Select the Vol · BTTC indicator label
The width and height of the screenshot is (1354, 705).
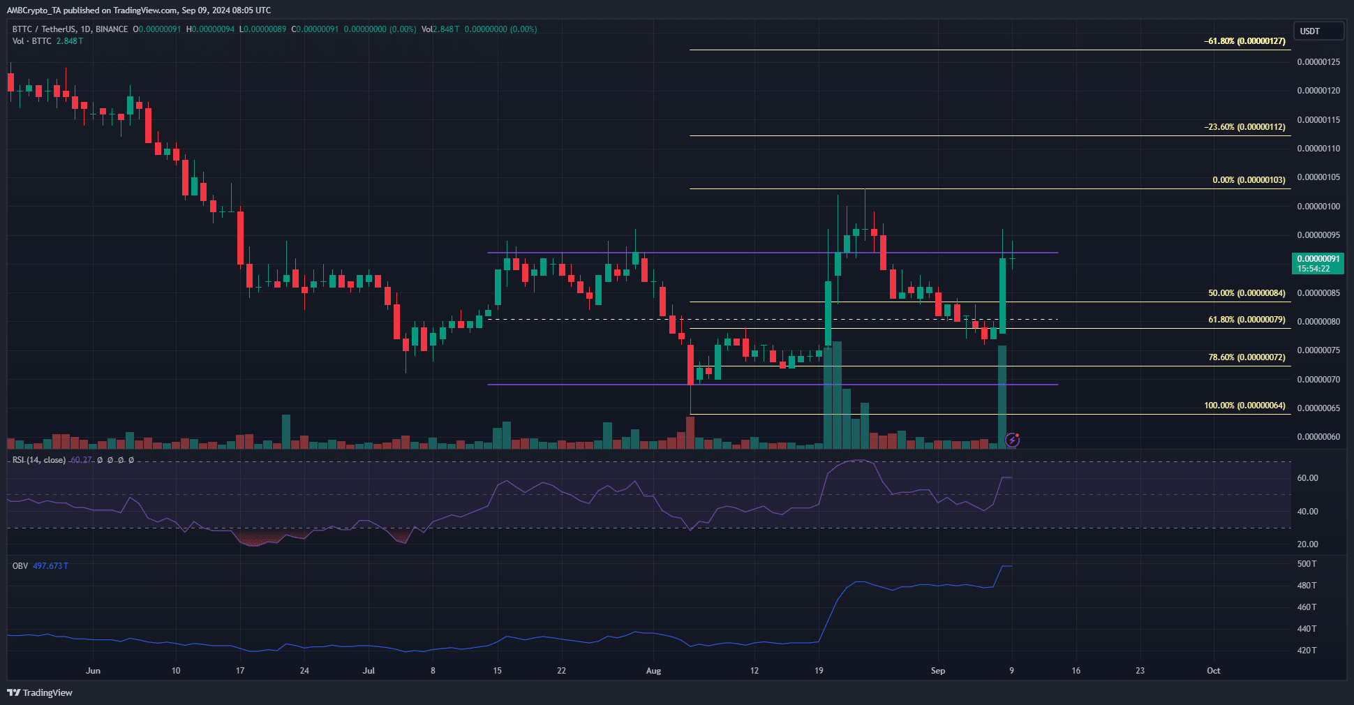tap(32, 41)
